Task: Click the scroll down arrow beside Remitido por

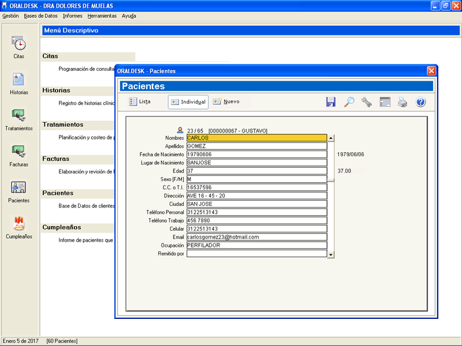Action: pos(331,254)
